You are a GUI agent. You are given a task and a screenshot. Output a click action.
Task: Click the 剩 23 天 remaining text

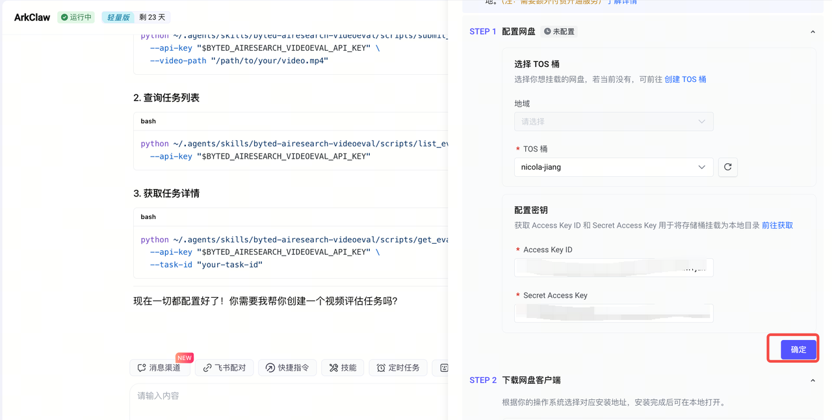[153, 18]
